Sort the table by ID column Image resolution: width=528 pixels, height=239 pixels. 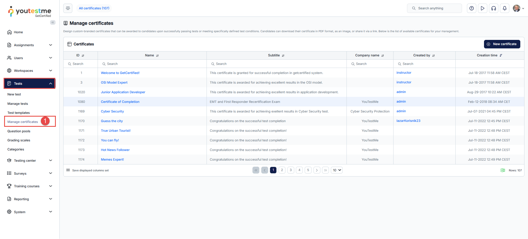click(x=83, y=56)
